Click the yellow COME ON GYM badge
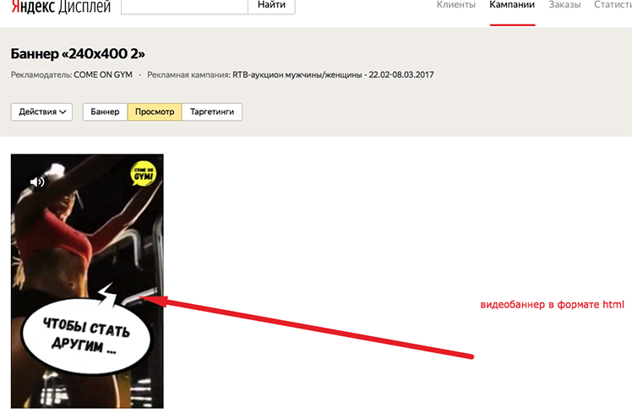The height and width of the screenshot is (418, 632). (x=143, y=174)
